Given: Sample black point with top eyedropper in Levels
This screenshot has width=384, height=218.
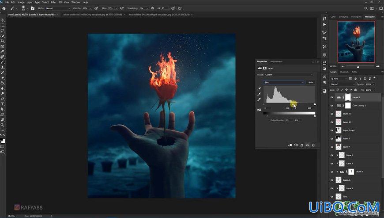Looking at the screenshot, I should point(259,89).
